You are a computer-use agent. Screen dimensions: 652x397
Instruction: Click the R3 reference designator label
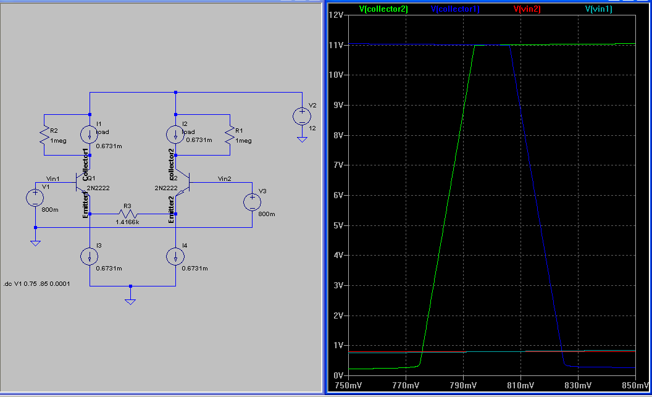pos(127,206)
